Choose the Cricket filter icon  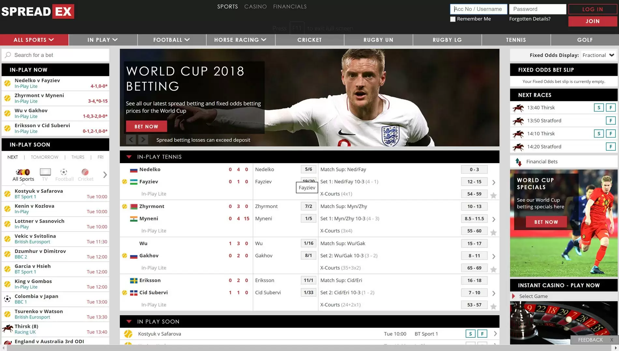[85, 172]
